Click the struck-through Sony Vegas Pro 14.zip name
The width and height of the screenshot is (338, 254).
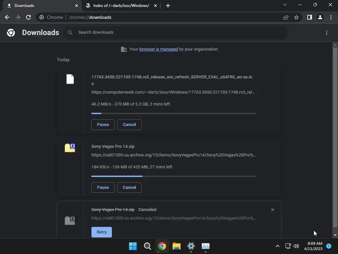pyautogui.click(x=113, y=210)
